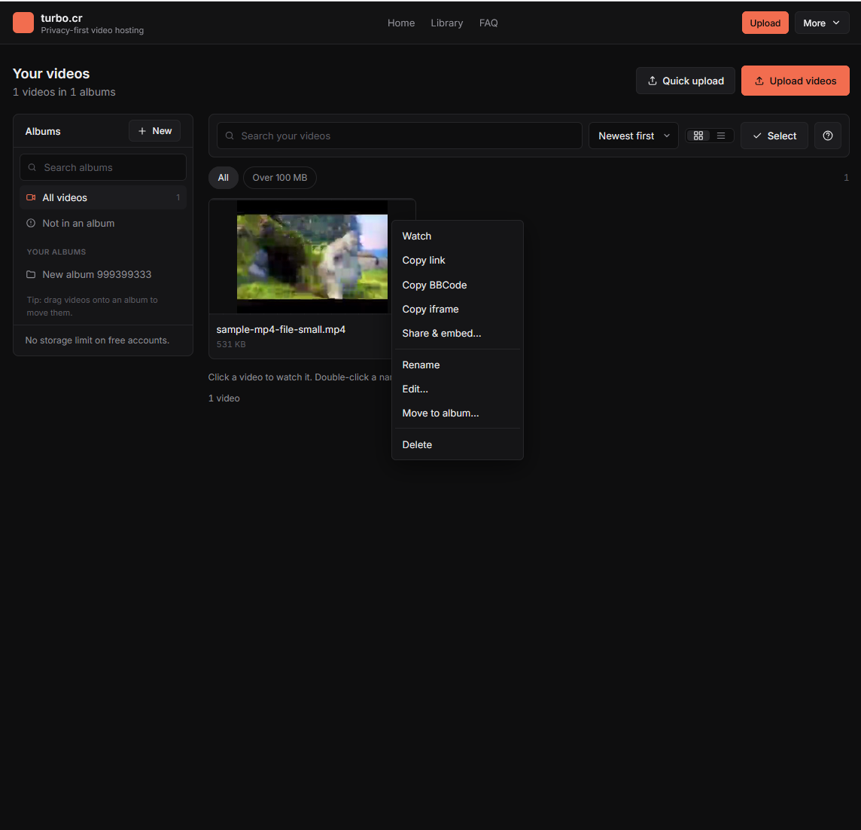Image resolution: width=861 pixels, height=830 pixels.
Task: Open the help question mark icon
Action: pos(827,136)
